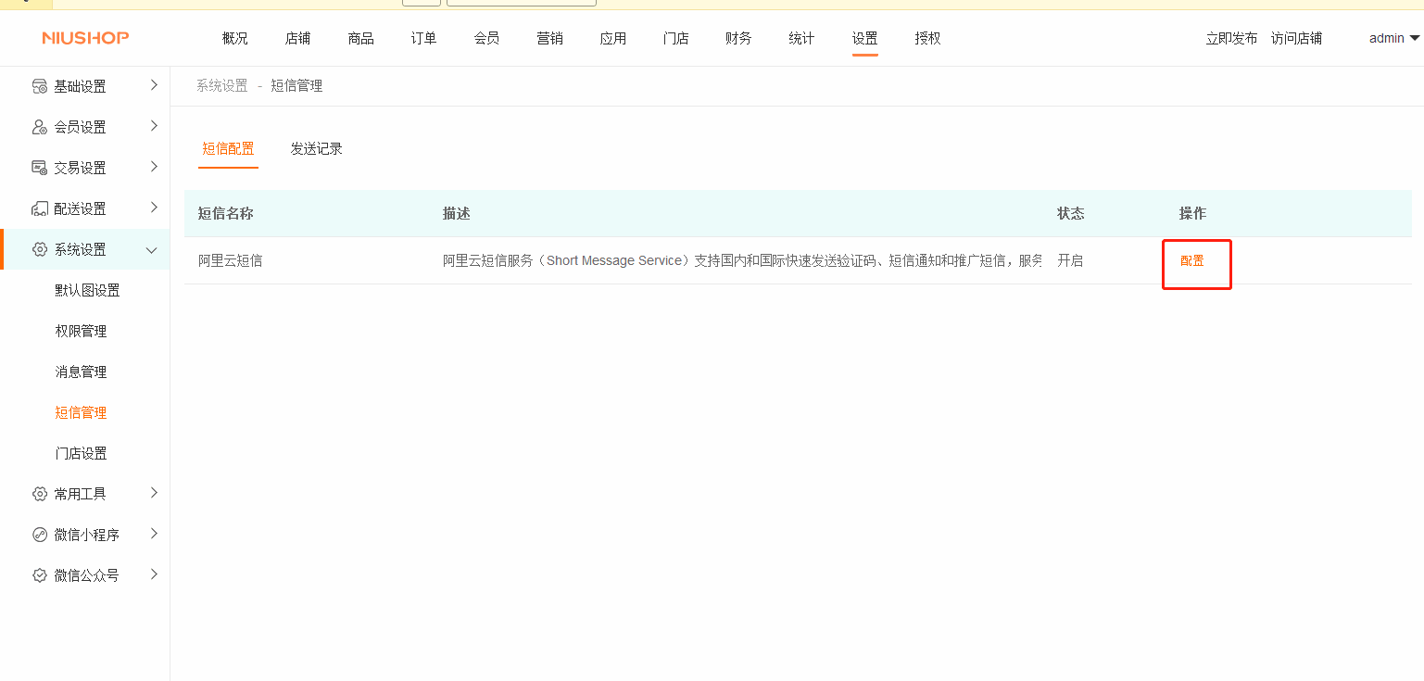This screenshot has width=1424, height=681.
Task: Click the 微信公众号 sidebar icon
Action: click(x=39, y=575)
